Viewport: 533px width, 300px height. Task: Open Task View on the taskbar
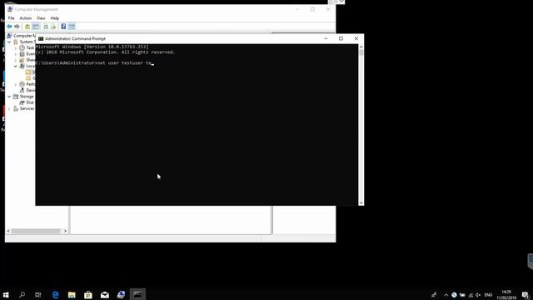pos(38,294)
